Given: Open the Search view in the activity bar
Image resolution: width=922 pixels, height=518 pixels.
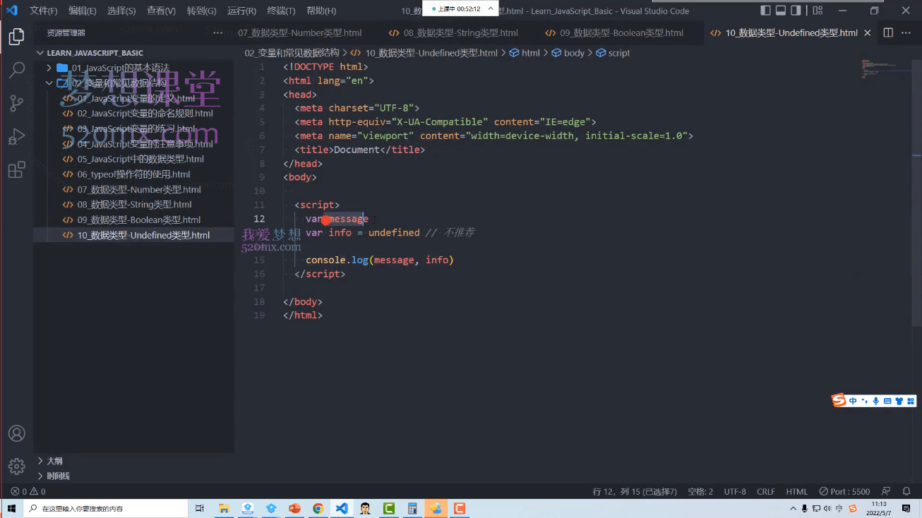Looking at the screenshot, I should (x=16, y=70).
